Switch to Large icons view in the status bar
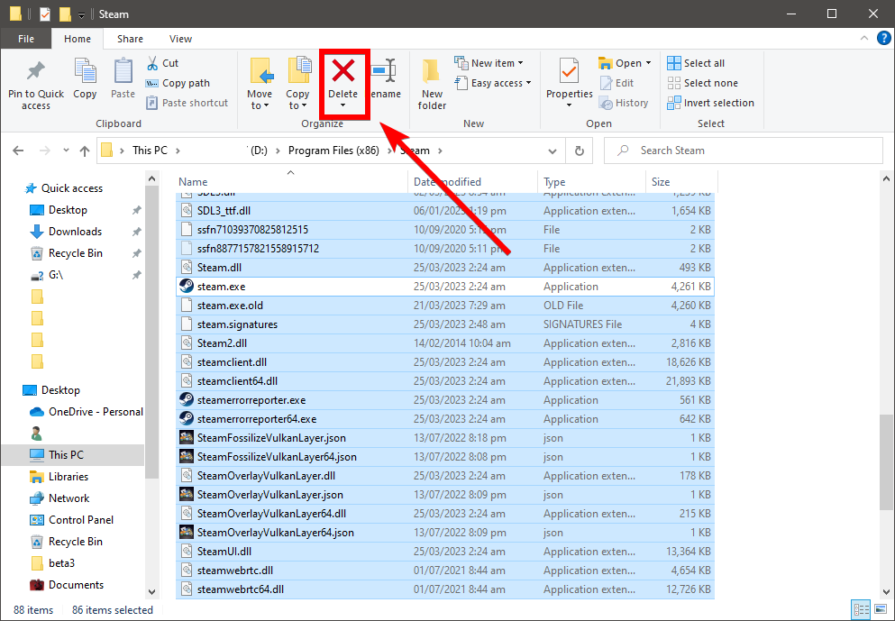This screenshot has width=895, height=621. pos(879,609)
